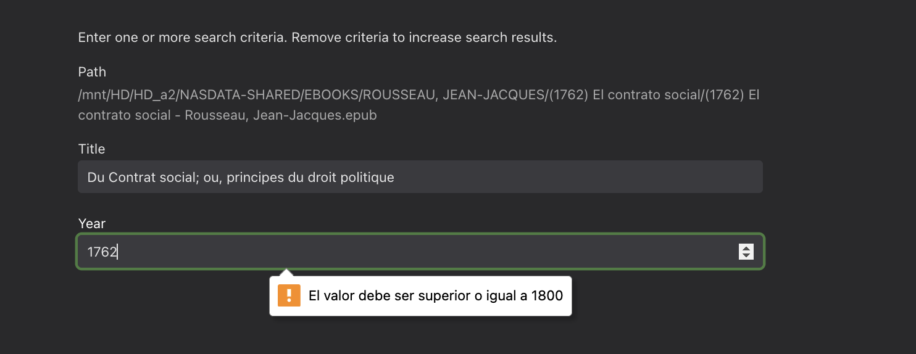Click the 'Rousseau, Jean-Jacques.epub' file name in path
This screenshot has height=354, width=916.
coord(280,115)
